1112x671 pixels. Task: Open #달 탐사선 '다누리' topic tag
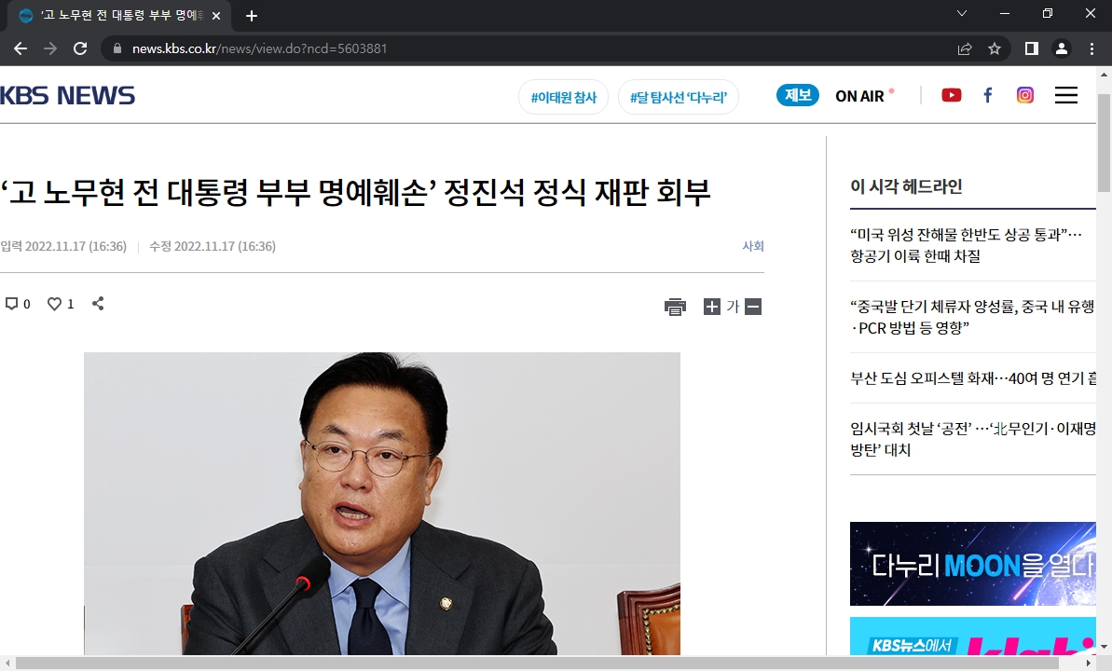[x=678, y=97]
